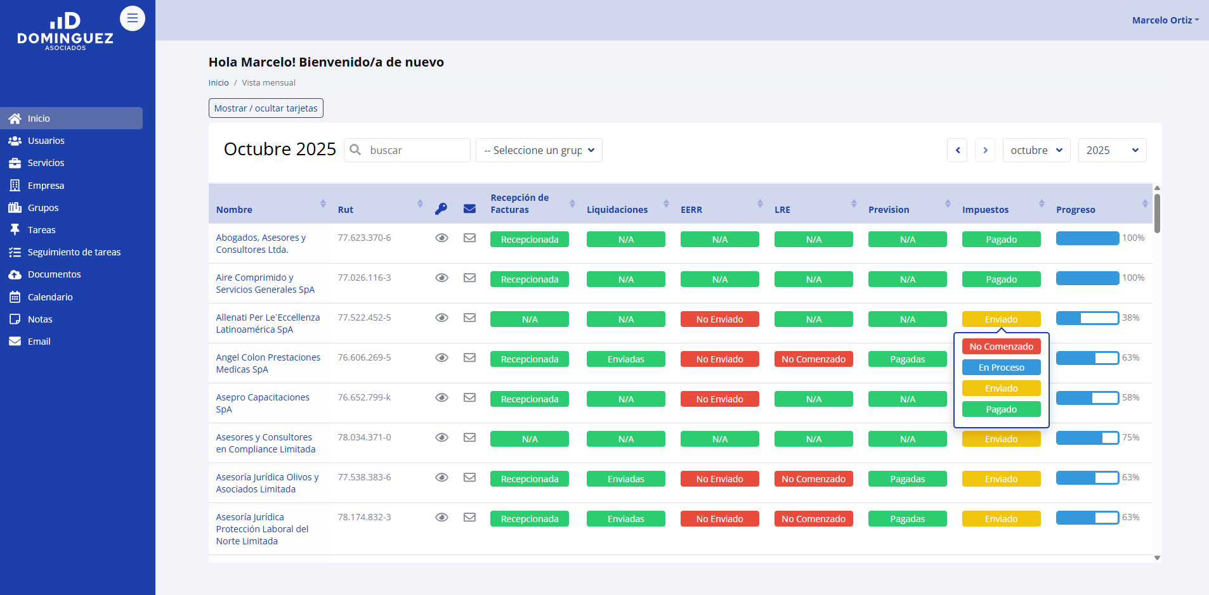This screenshot has height=595, width=1209.
Task: Open Calendario in the sidebar
Action: (x=50, y=297)
